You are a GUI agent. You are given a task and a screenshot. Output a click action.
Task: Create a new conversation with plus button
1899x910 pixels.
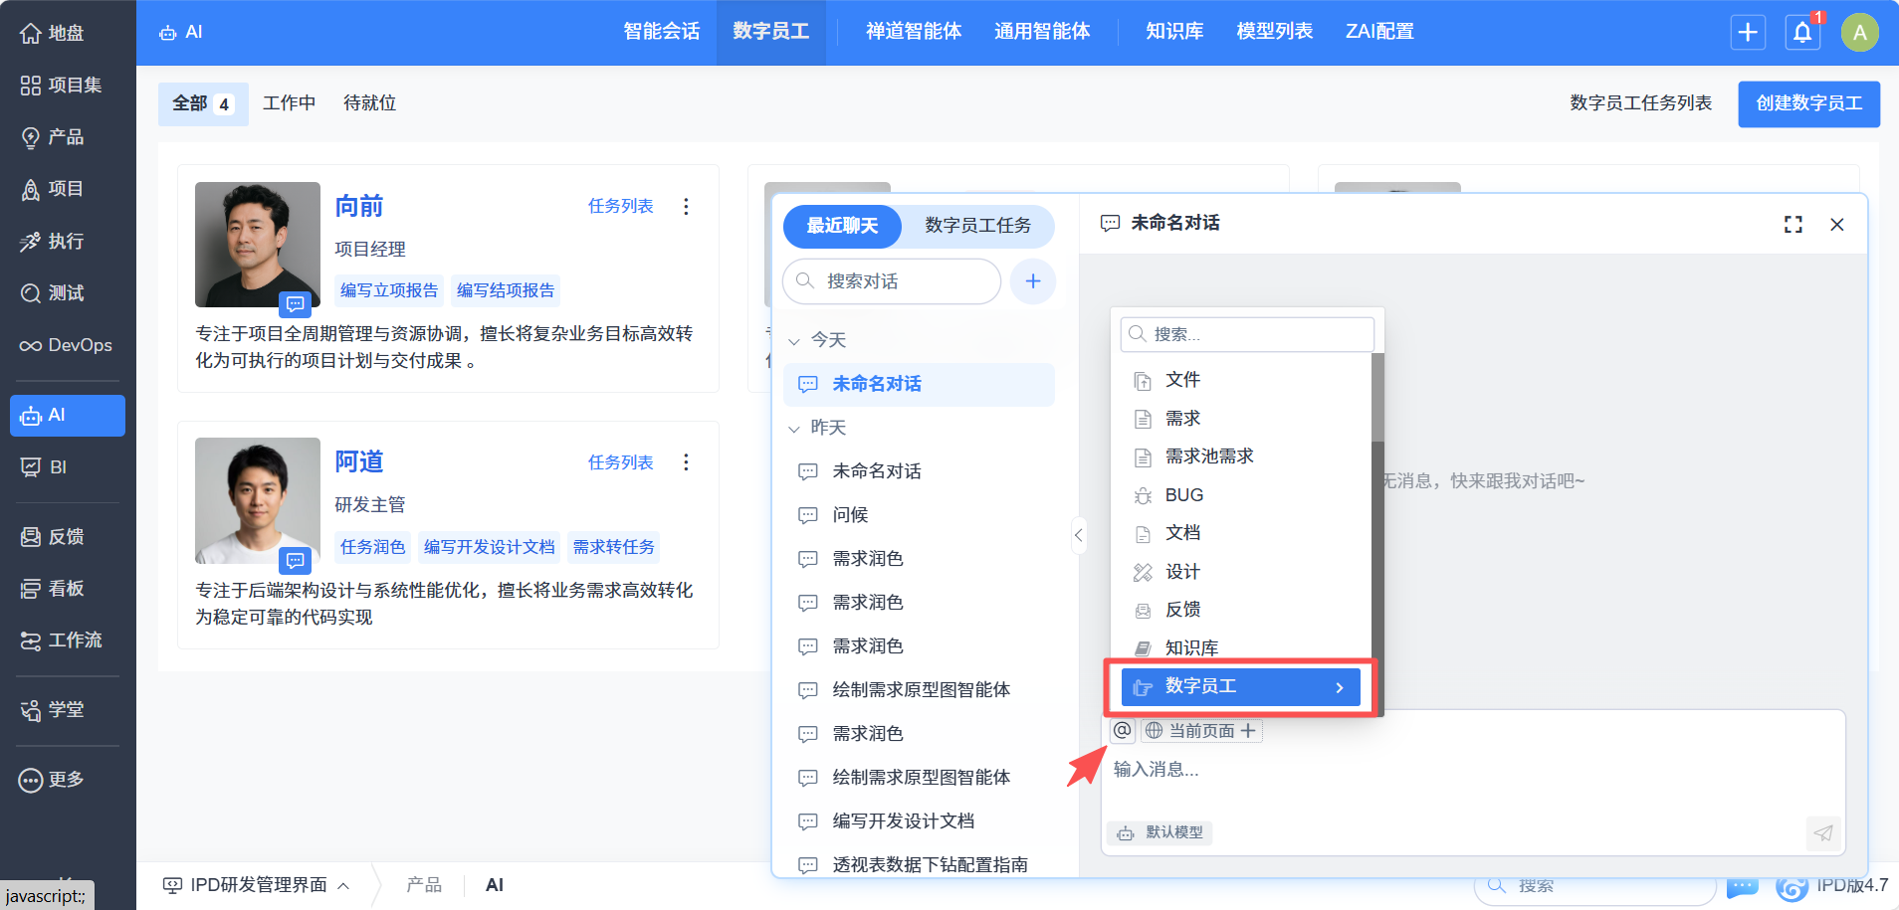coord(1033,281)
